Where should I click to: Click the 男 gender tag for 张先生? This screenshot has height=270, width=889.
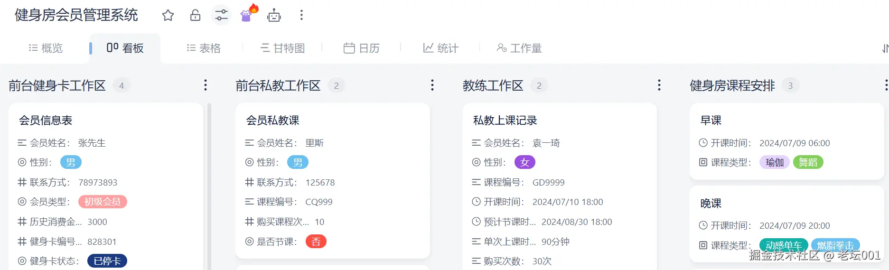[x=71, y=162]
